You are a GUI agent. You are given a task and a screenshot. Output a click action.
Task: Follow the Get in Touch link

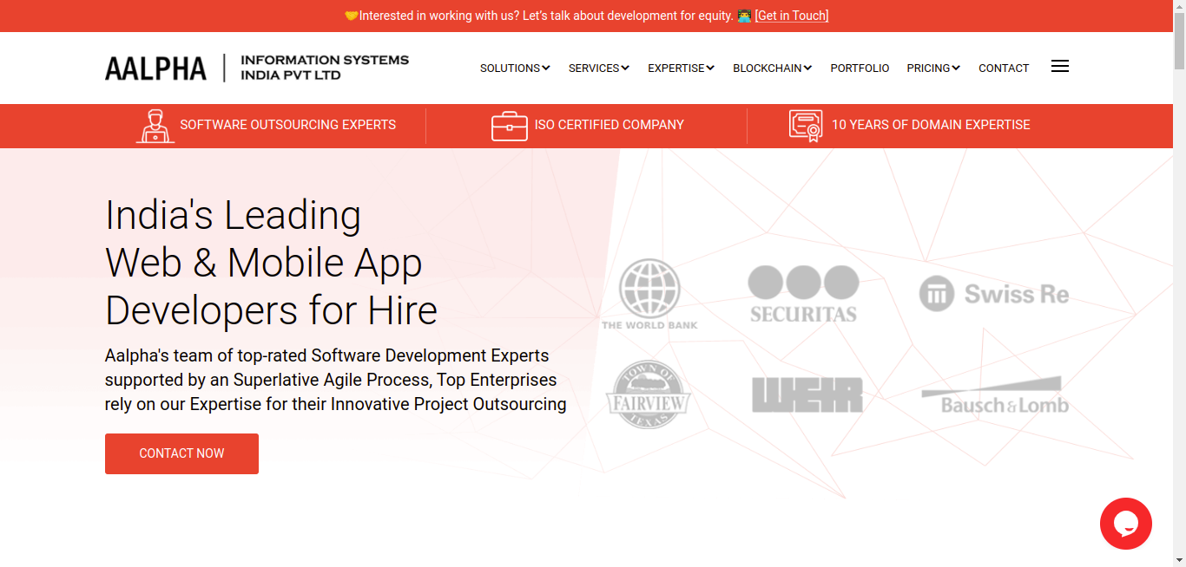(x=791, y=16)
